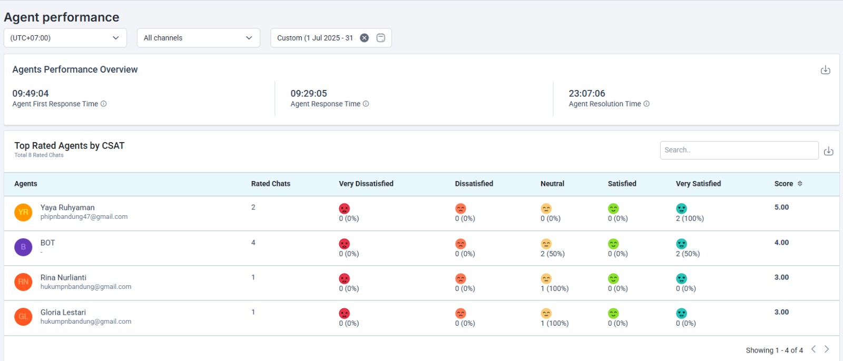
Task: Click the Rina Nurlianti agent name
Action: click(x=63, y=277)
